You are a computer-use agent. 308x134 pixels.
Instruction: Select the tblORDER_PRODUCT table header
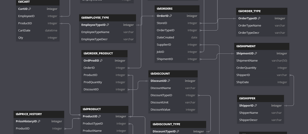[104, 53]
